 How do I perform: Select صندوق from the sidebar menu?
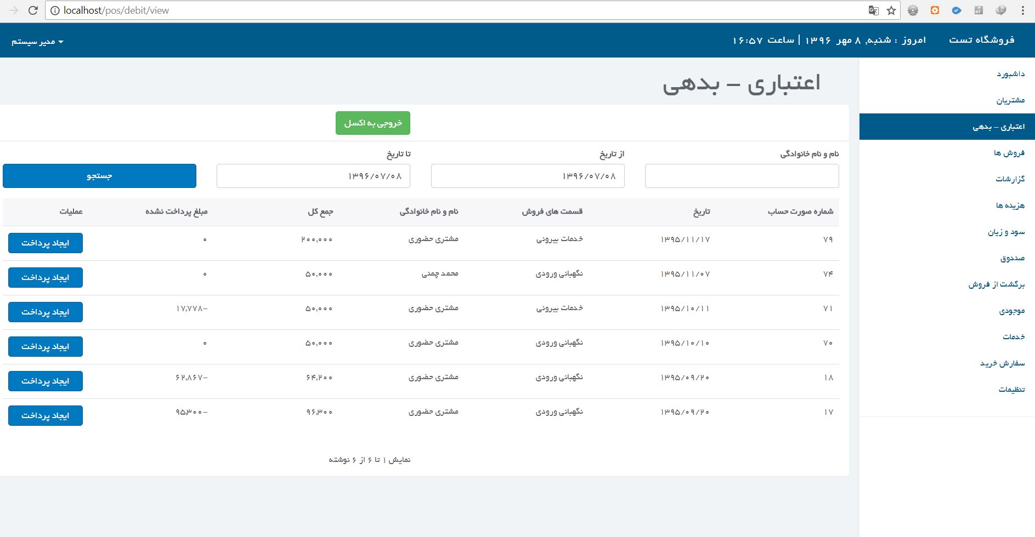[1012, 258]
